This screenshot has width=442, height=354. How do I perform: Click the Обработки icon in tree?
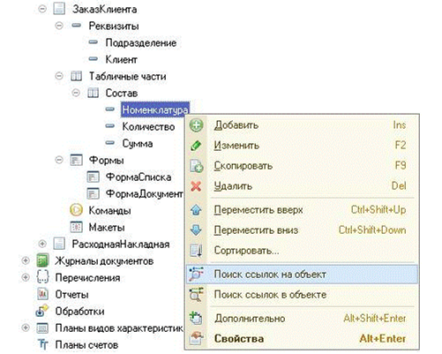coord(42,311)
